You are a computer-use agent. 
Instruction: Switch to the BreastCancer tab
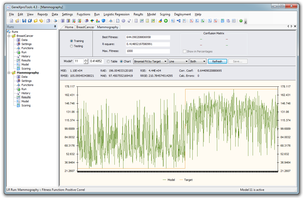(85, 27)
